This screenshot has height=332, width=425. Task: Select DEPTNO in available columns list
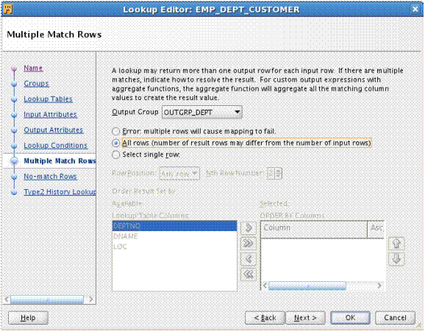click(x=174, y=226)
